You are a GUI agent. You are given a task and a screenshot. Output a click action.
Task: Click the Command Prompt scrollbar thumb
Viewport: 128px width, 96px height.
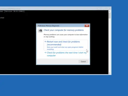coord(109,15)
